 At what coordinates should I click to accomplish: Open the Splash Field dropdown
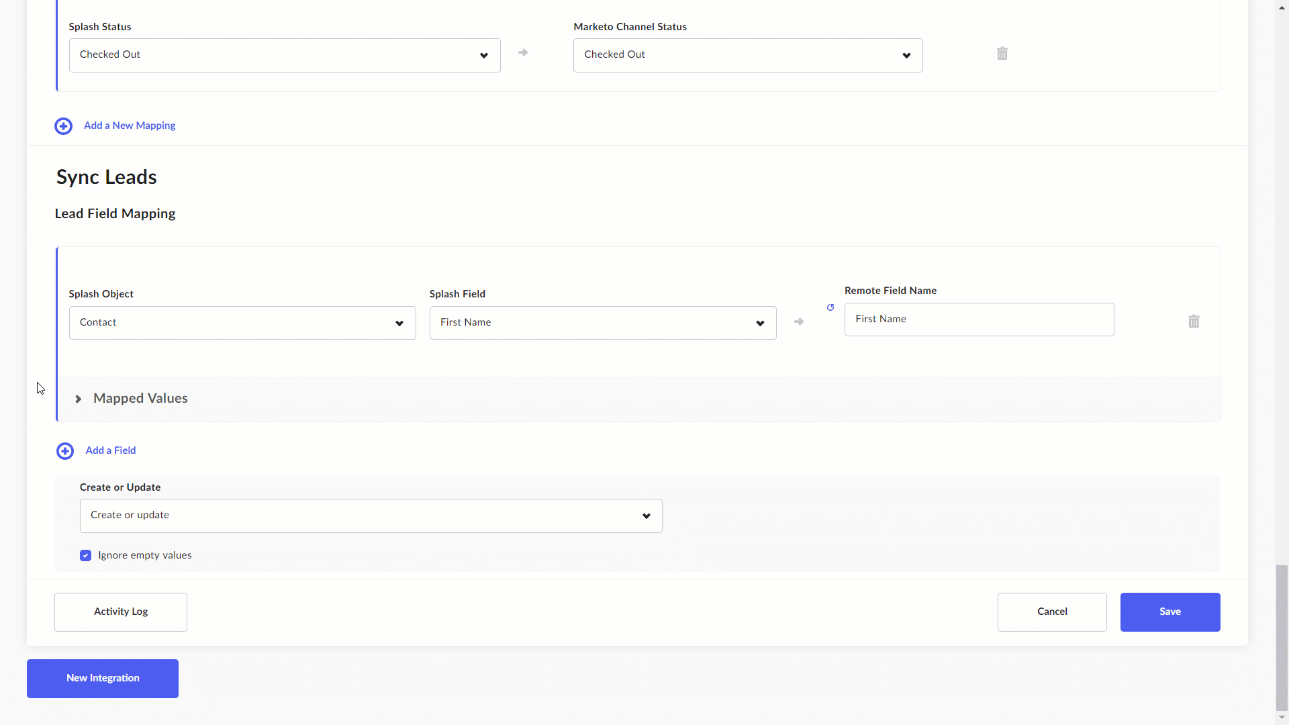tap(603, 323)
